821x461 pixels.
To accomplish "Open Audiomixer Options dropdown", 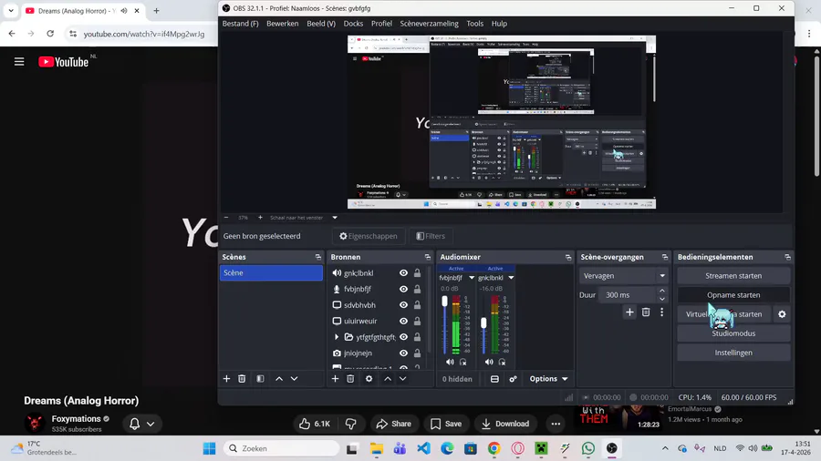I will 548,379.
